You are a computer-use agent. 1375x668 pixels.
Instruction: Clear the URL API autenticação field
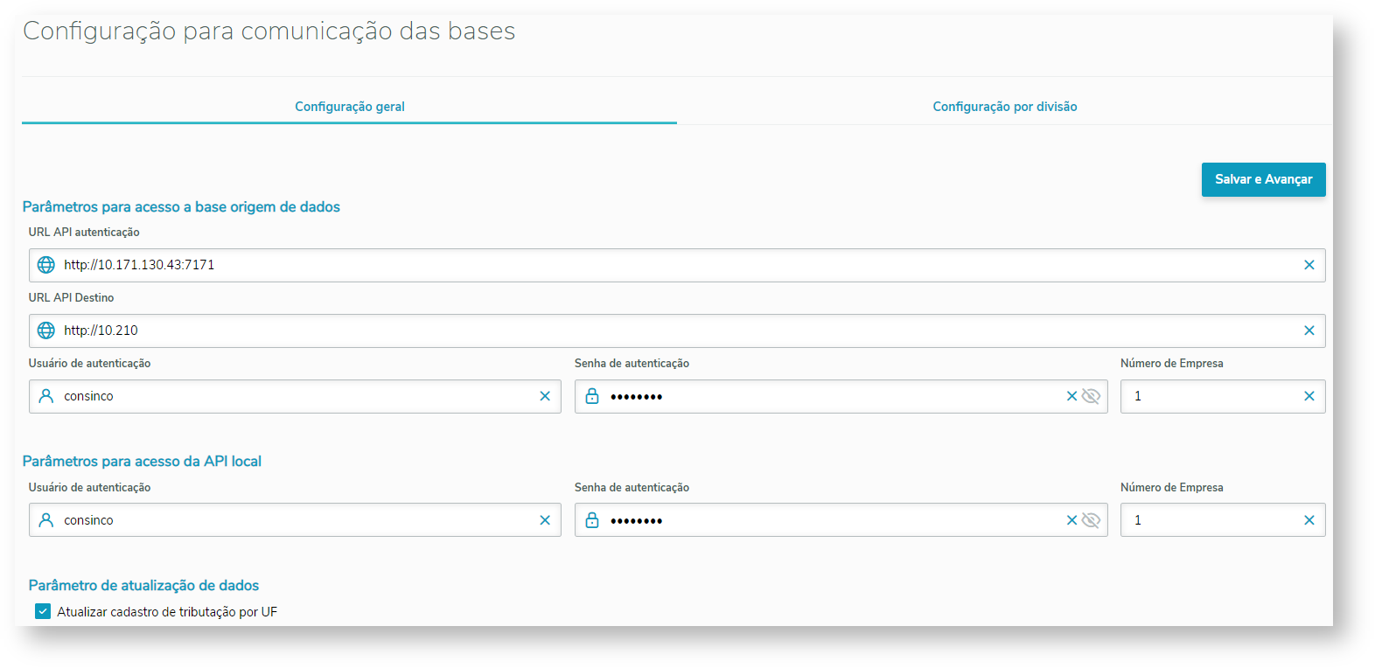click(x=1309, y=265)
